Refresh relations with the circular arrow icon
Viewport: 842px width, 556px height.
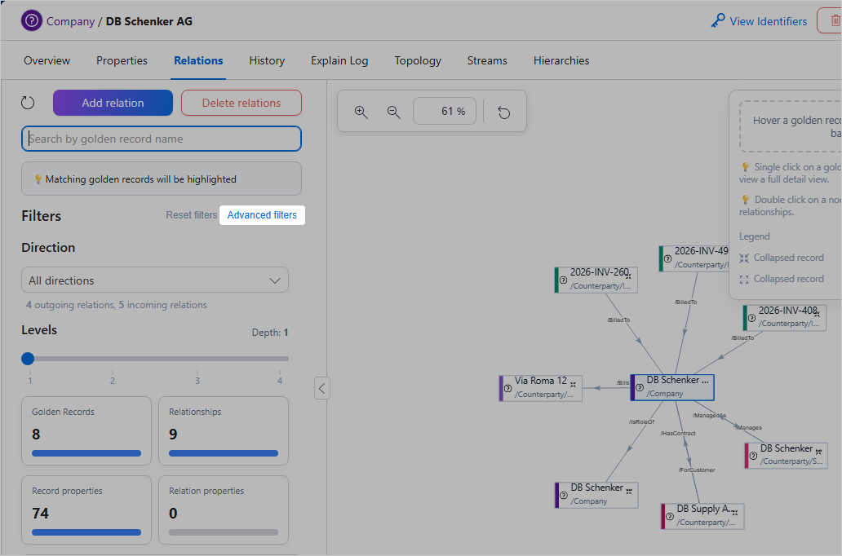[28, 103]
